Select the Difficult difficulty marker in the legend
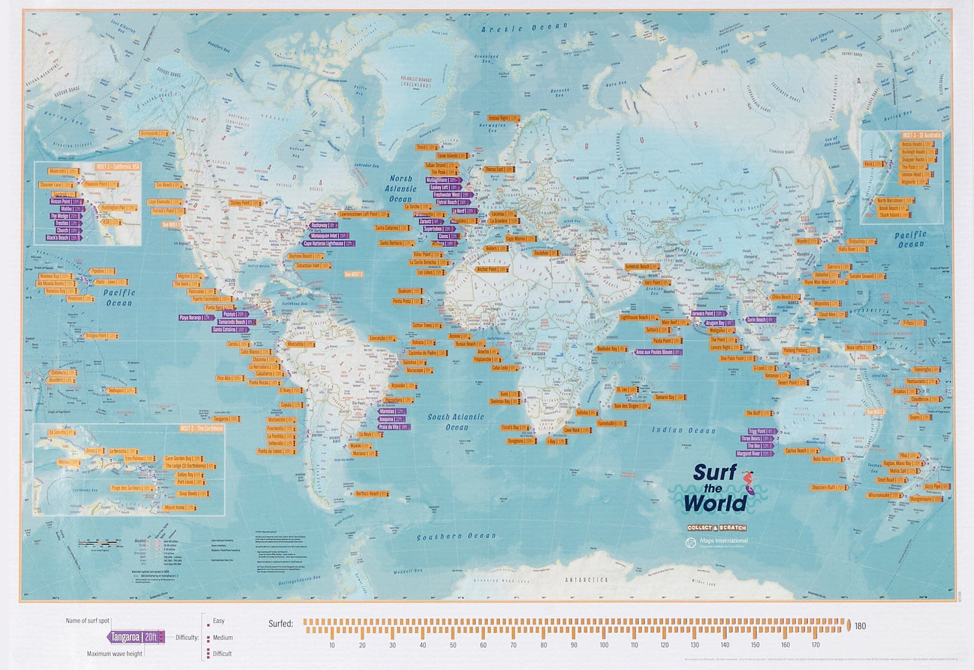 [209, 651]
